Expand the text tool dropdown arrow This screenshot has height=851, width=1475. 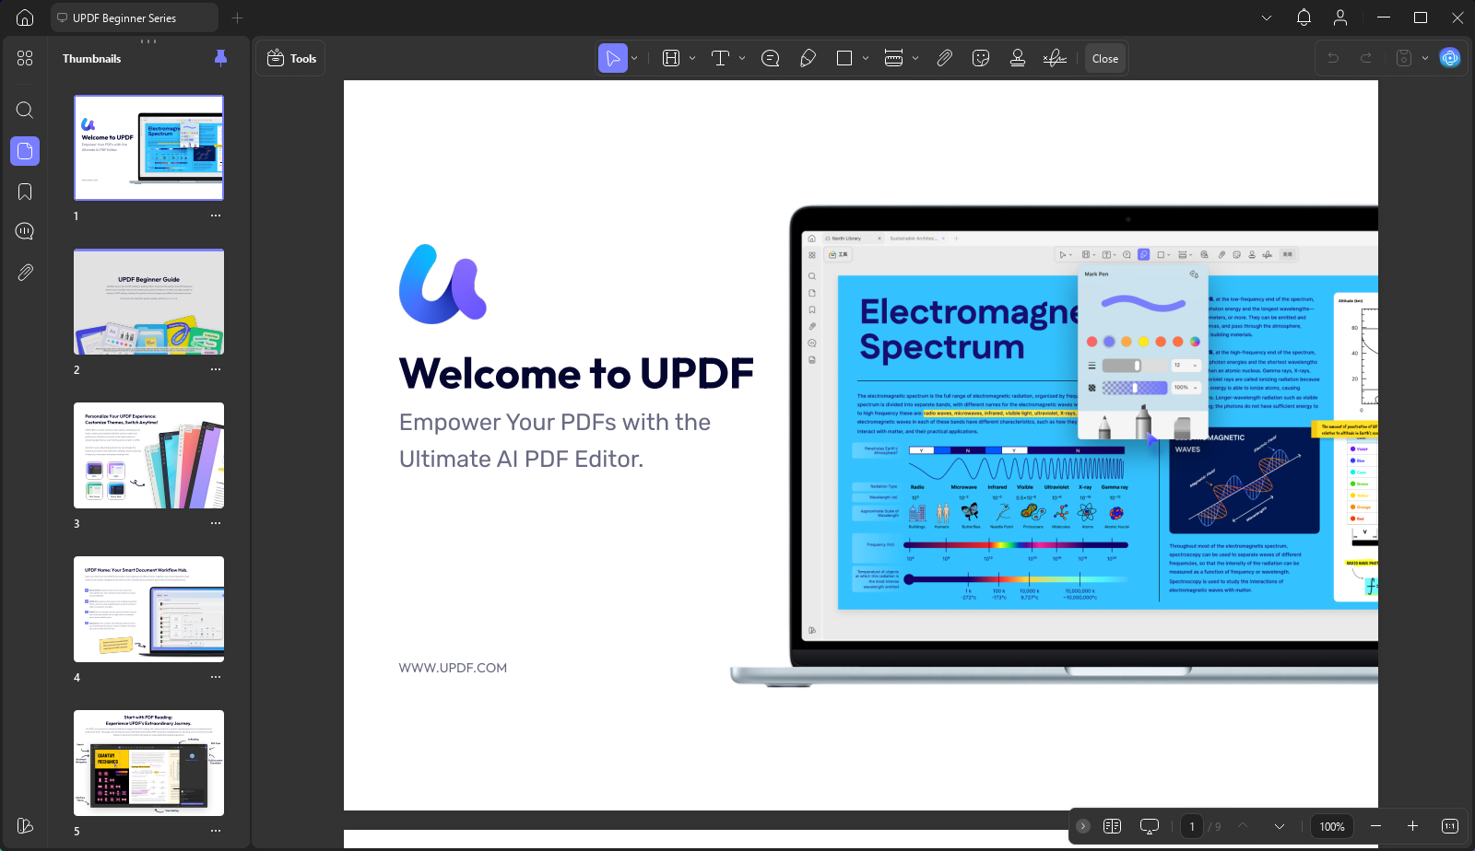click(742, 58)
